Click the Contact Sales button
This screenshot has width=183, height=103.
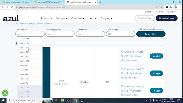145,18
